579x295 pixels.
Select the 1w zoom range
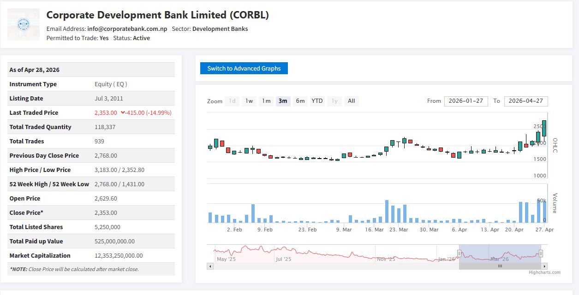[x=249, y=101]
